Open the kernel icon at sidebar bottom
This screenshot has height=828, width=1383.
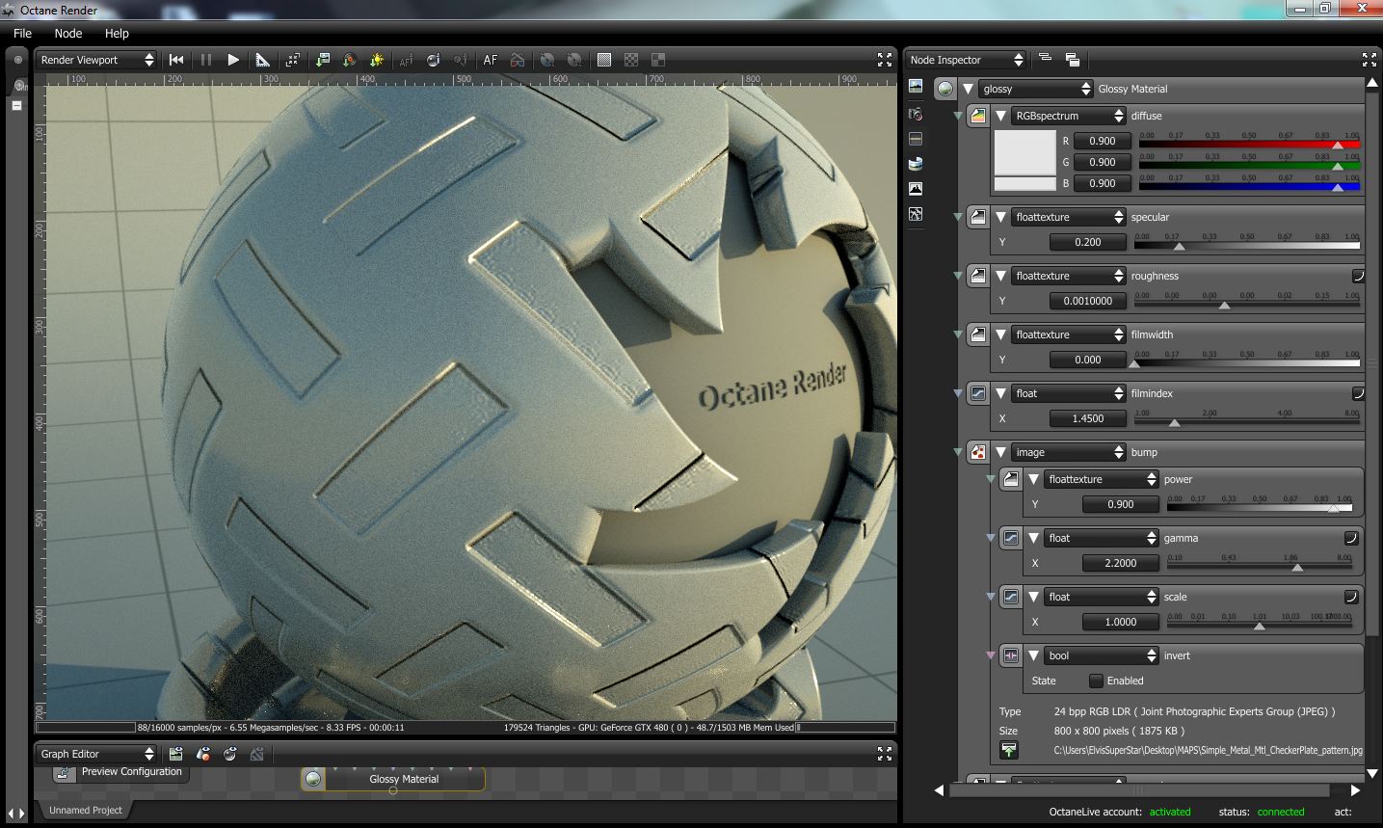pyautogui.click(x=916, y=214)
